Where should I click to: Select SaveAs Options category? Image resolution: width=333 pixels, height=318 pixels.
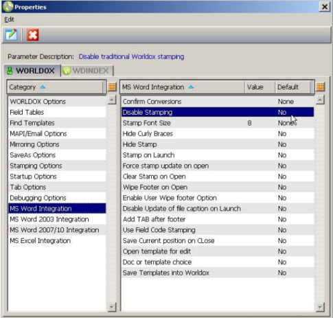[x=57, y=155]
